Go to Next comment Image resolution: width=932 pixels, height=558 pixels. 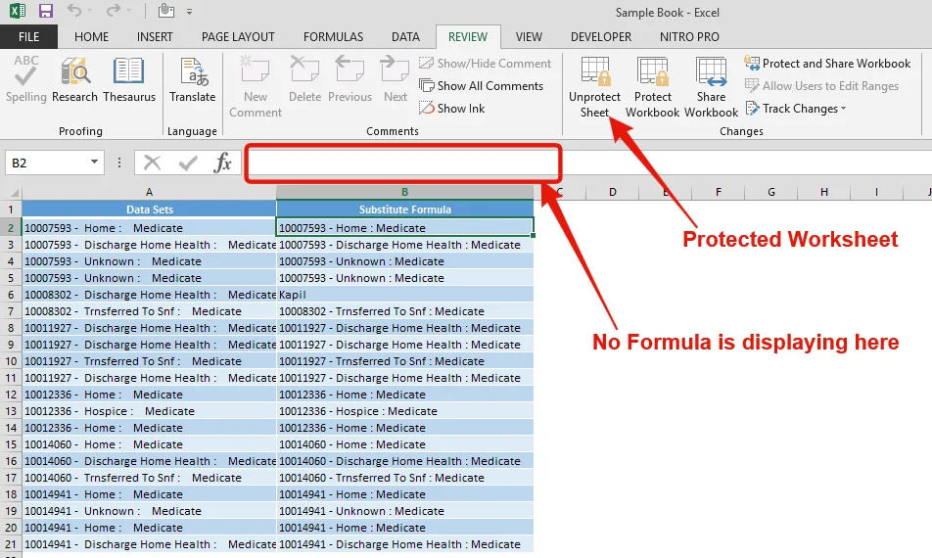(396, 78)
